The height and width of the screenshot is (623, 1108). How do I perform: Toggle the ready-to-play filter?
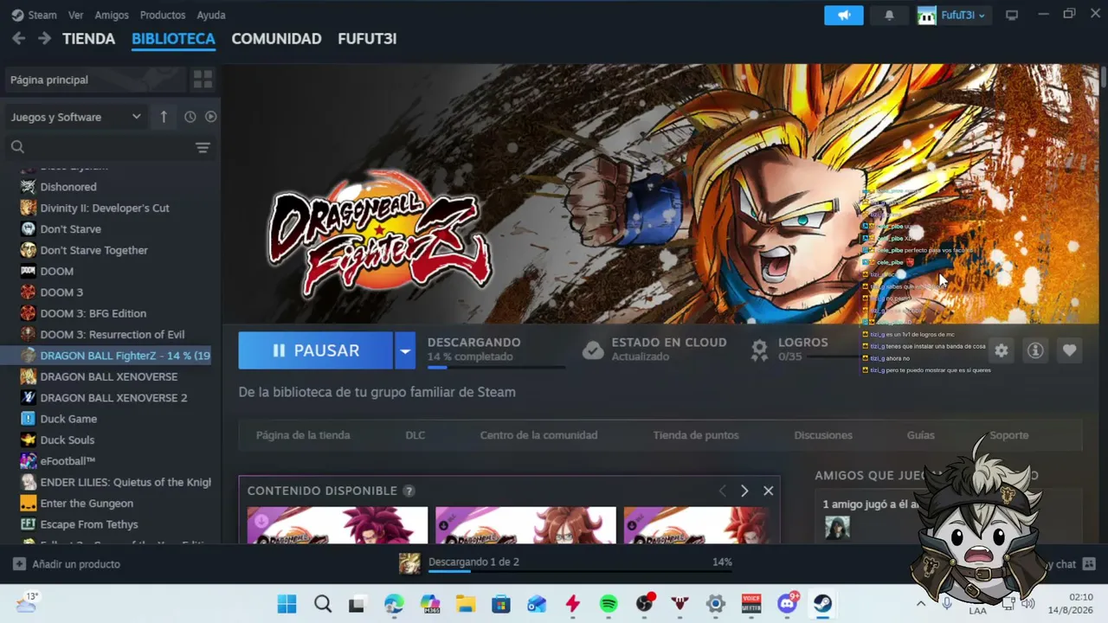210,117
